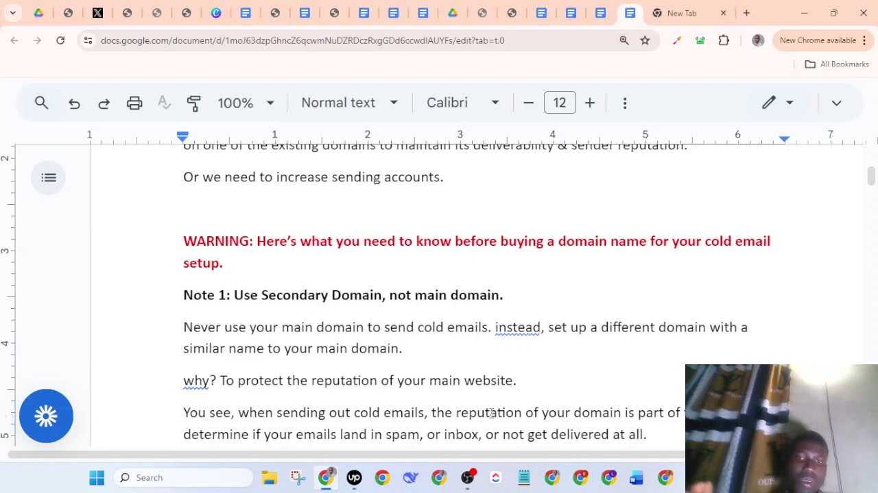Select the active Google Docs tab
The height and width of the screenshot is (493, 878).
630,13
